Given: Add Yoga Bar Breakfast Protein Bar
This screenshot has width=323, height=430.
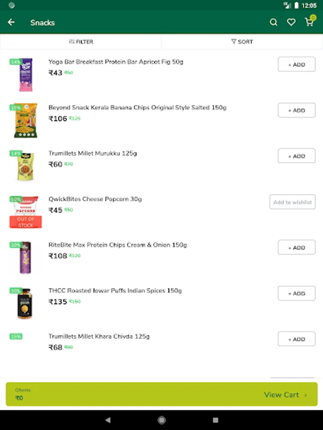Looking at the screenshot, I should (296, 64).
